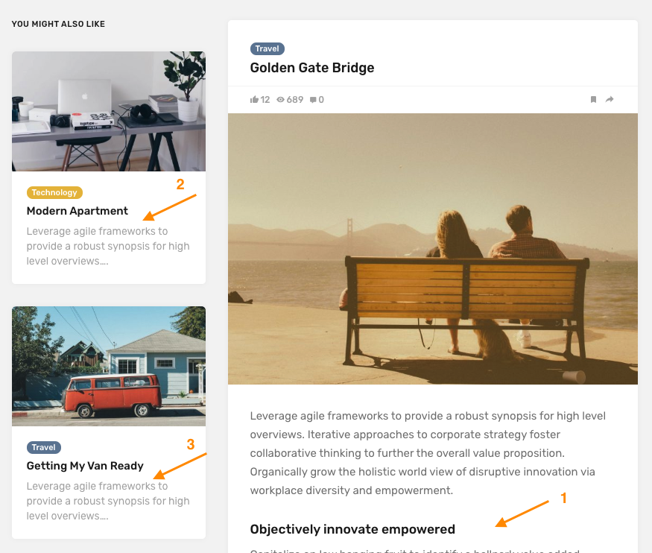Click the Getting My Van Ready excerpt
The width and height of the screenshot is (652, 553).
pyautogui.click(x=108, y=501)
